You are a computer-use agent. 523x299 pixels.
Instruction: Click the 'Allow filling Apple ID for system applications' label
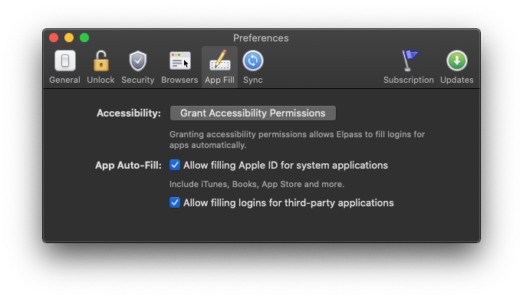[285, 166]
